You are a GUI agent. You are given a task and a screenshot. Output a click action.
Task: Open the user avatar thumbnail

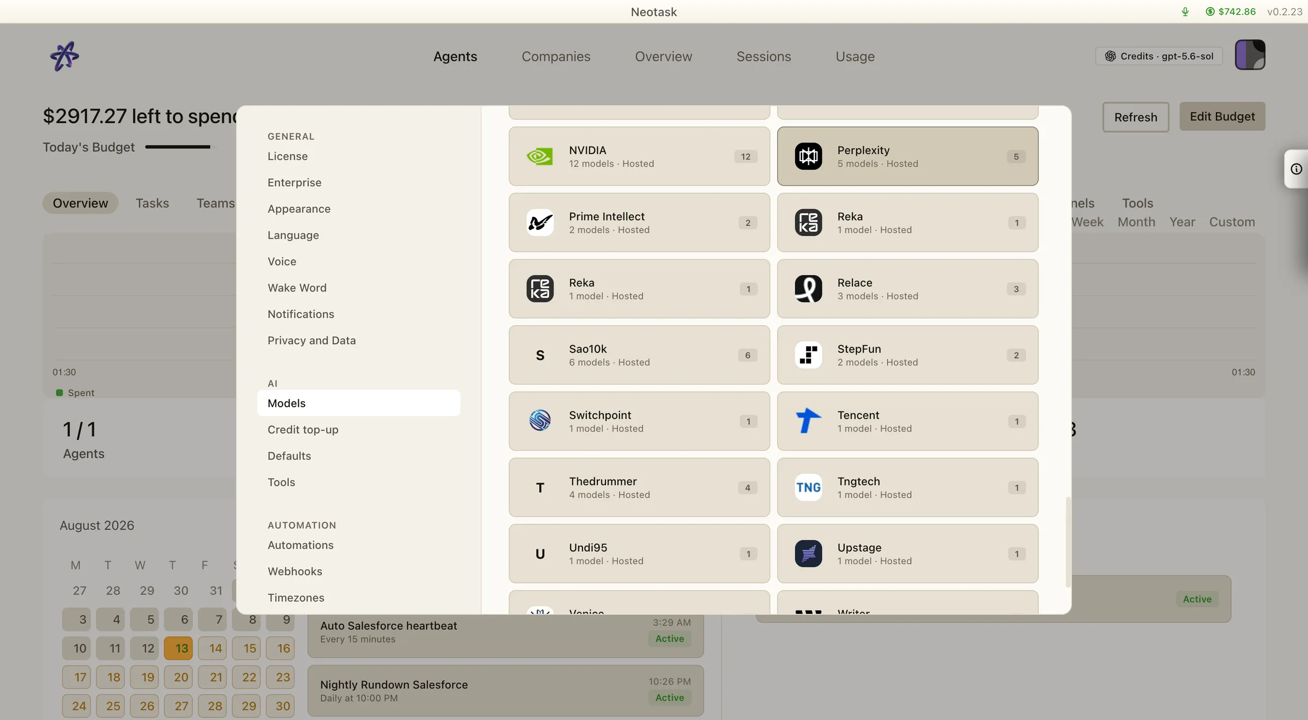pyautogui.click(x=1250, y=55)
